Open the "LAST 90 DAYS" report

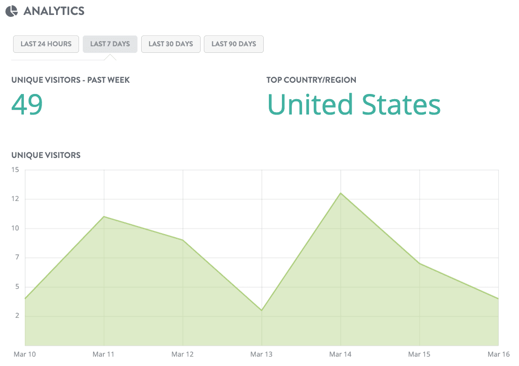[233, 43]
